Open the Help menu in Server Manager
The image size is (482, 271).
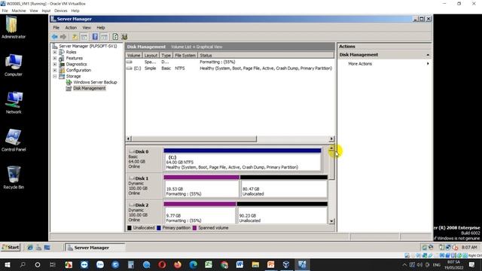pyautogui.click(x=100, y=28)
